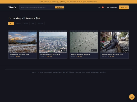Select the All filter tab
137x102 pixels.
pos(11,23)
